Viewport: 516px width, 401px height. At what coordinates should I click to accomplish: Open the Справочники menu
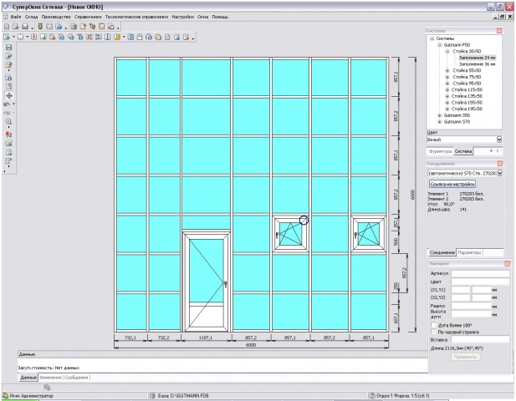[x=88, y=17]
